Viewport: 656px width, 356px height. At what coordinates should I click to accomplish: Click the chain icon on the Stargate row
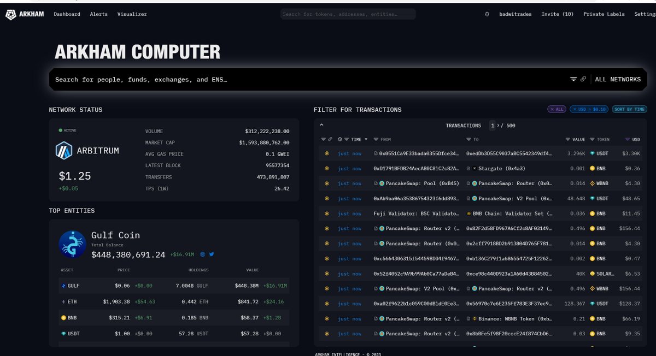pyautogui.click(x=326, y=169)
